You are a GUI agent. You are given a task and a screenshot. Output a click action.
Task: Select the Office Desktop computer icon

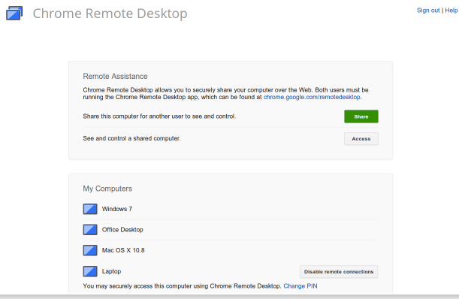(90, 230)
